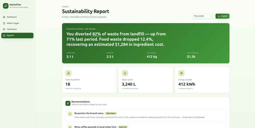Click the Energy avoided value 412 kWh
The width and height of the screenshot is (255, 128).
[x=187, y=84]
